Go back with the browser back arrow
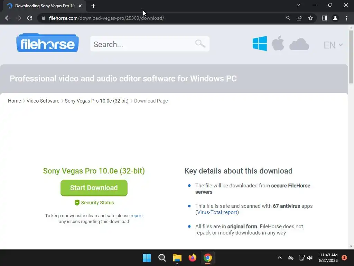The width and height of the screenshot is (354, 266). 8,18
